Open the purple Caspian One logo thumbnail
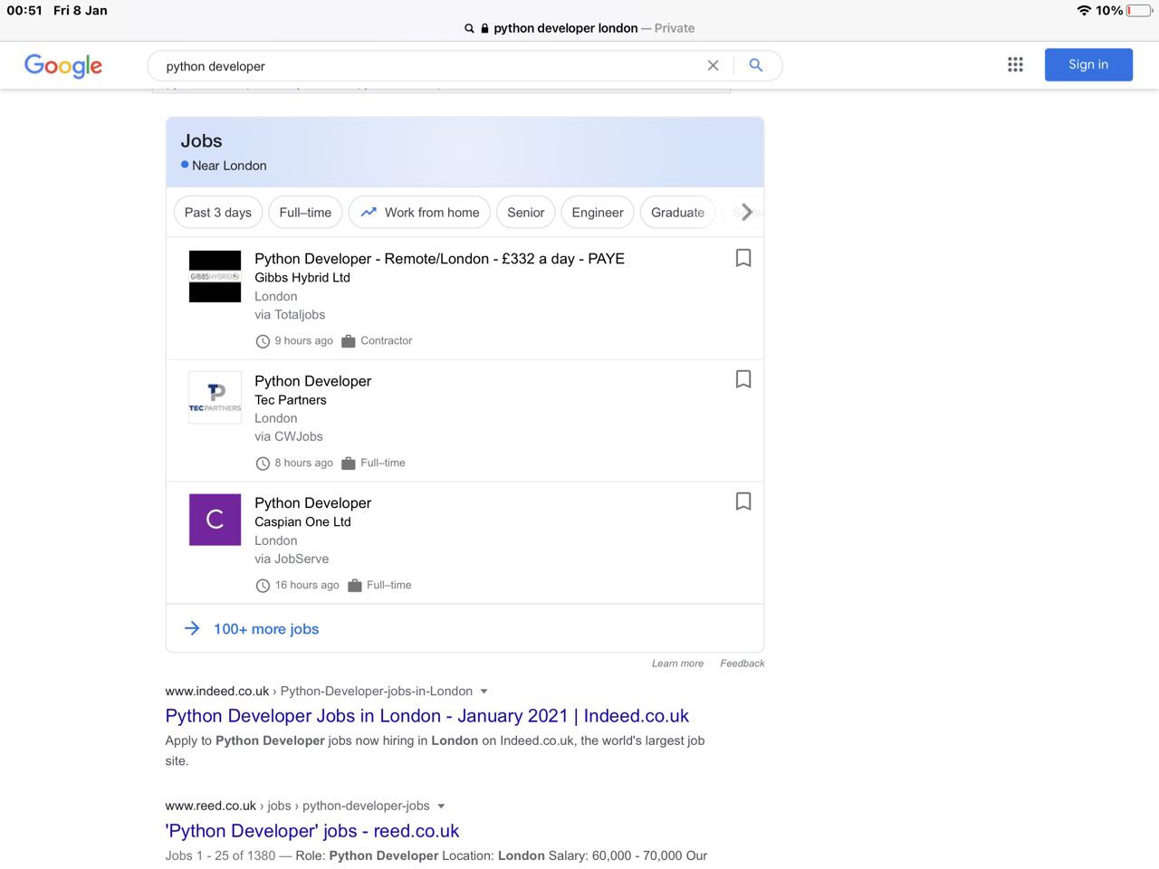The height and width of the screenshot is (869, 1159). point(215,520)
